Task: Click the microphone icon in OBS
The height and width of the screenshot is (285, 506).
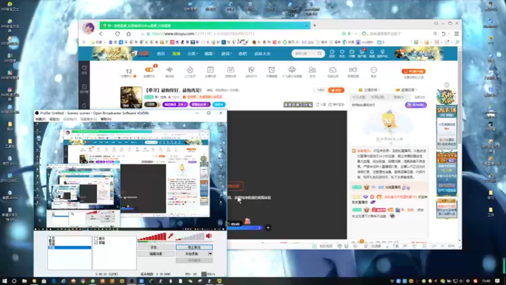Action: pos(170,236)
